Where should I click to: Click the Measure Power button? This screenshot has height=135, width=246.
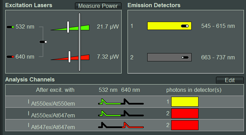(98, 6)
